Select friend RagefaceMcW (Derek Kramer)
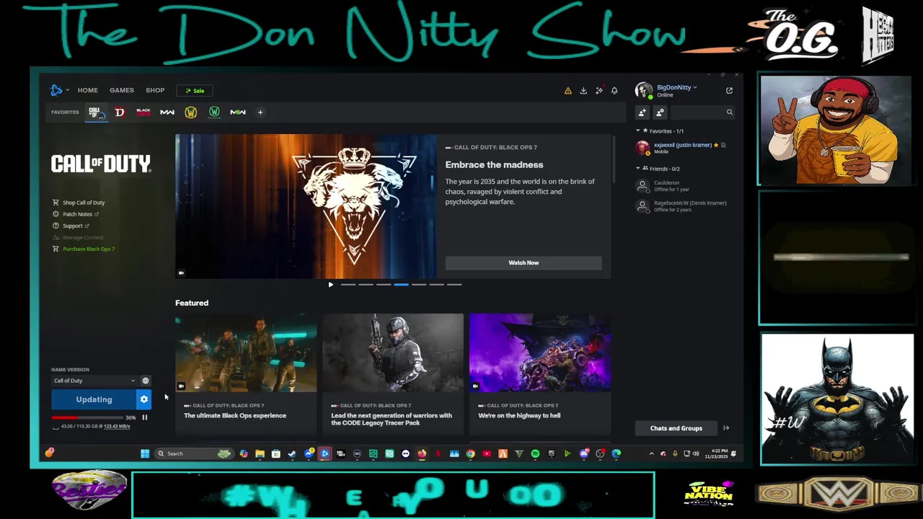923x519 pixels. coord(681,206)
